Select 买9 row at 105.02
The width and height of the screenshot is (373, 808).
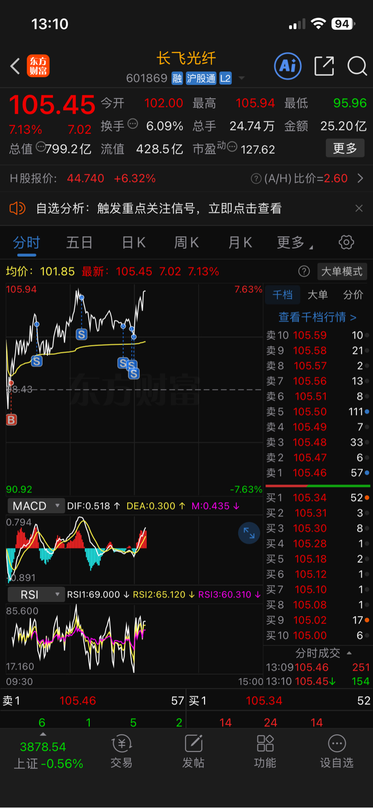click(x=318, y=620)
